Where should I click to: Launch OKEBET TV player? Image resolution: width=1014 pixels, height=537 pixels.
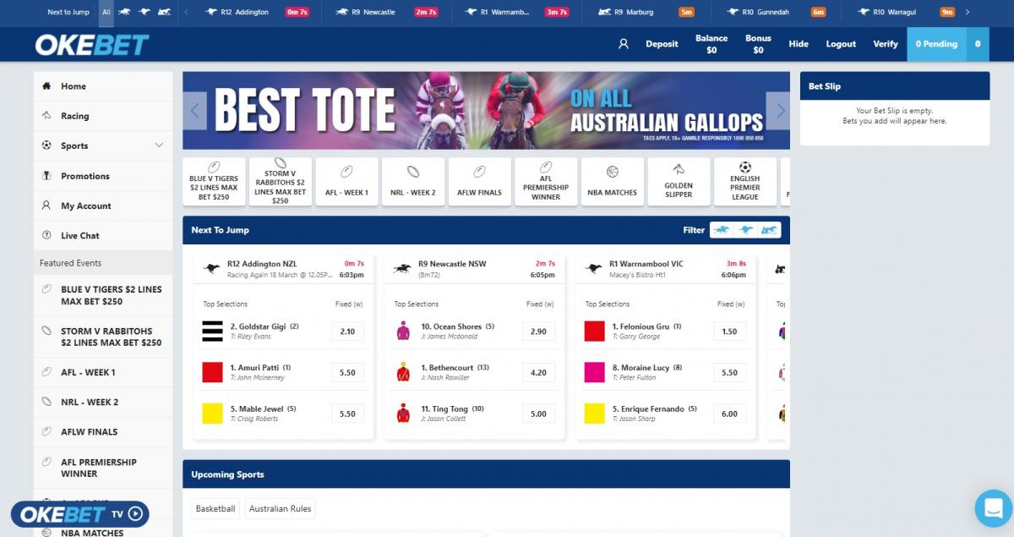click(x=79, y=514)
